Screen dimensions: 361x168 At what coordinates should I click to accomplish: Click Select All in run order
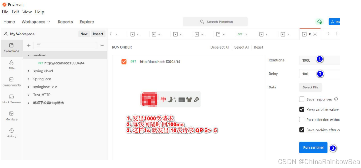(x=242, y=47)
